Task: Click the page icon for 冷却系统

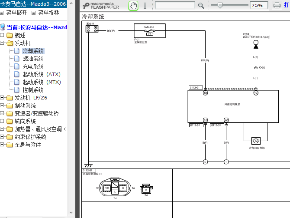Action: point(17,51)
